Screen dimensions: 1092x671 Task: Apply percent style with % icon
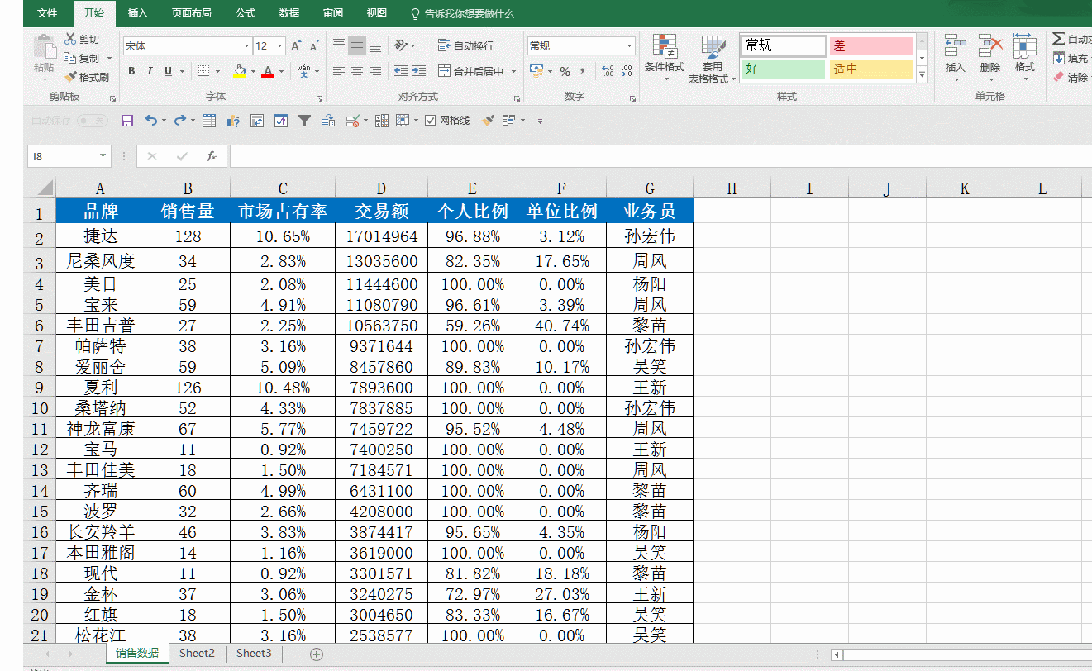tap(565, 72)
